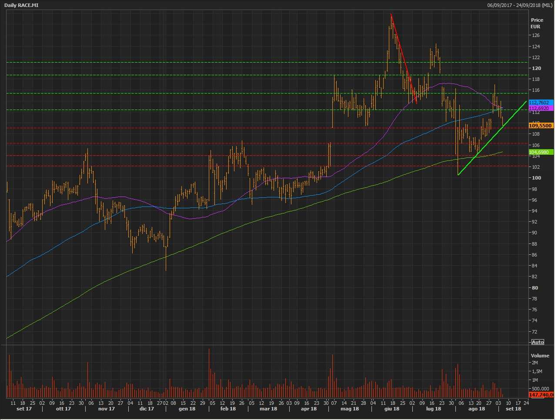
Task: Select the magenta 112,6920 price tag
Action: click(541, 108)
